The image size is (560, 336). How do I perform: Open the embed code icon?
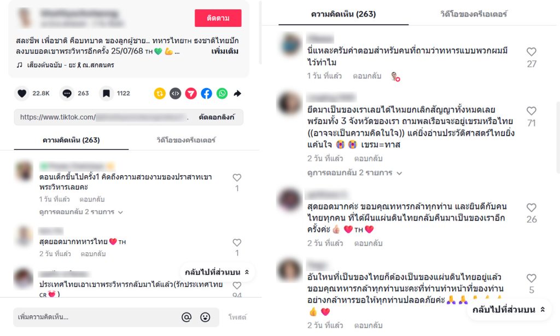click(x=176, y=93)
